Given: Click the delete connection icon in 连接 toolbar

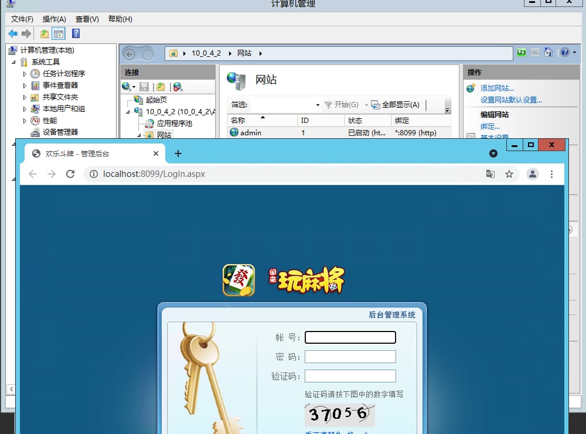Looking at the screenshot, I should (177, 87).
